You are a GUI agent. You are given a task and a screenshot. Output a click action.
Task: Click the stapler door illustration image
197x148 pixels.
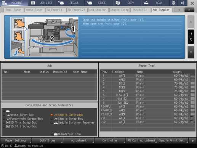point(44,37)
